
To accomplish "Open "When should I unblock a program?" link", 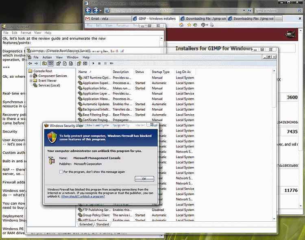I will (83, 196).
